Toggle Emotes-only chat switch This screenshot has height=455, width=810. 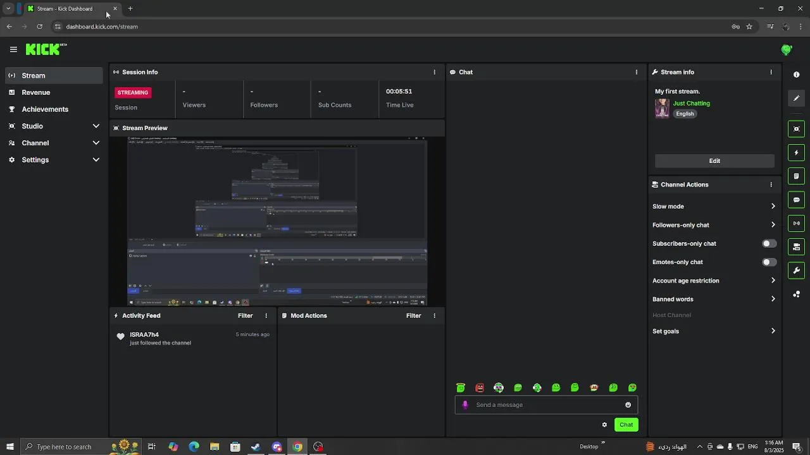(x=769, y=262)
